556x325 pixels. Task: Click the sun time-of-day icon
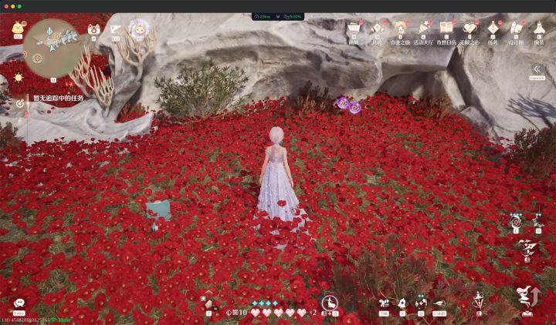[x=18, y=78]
